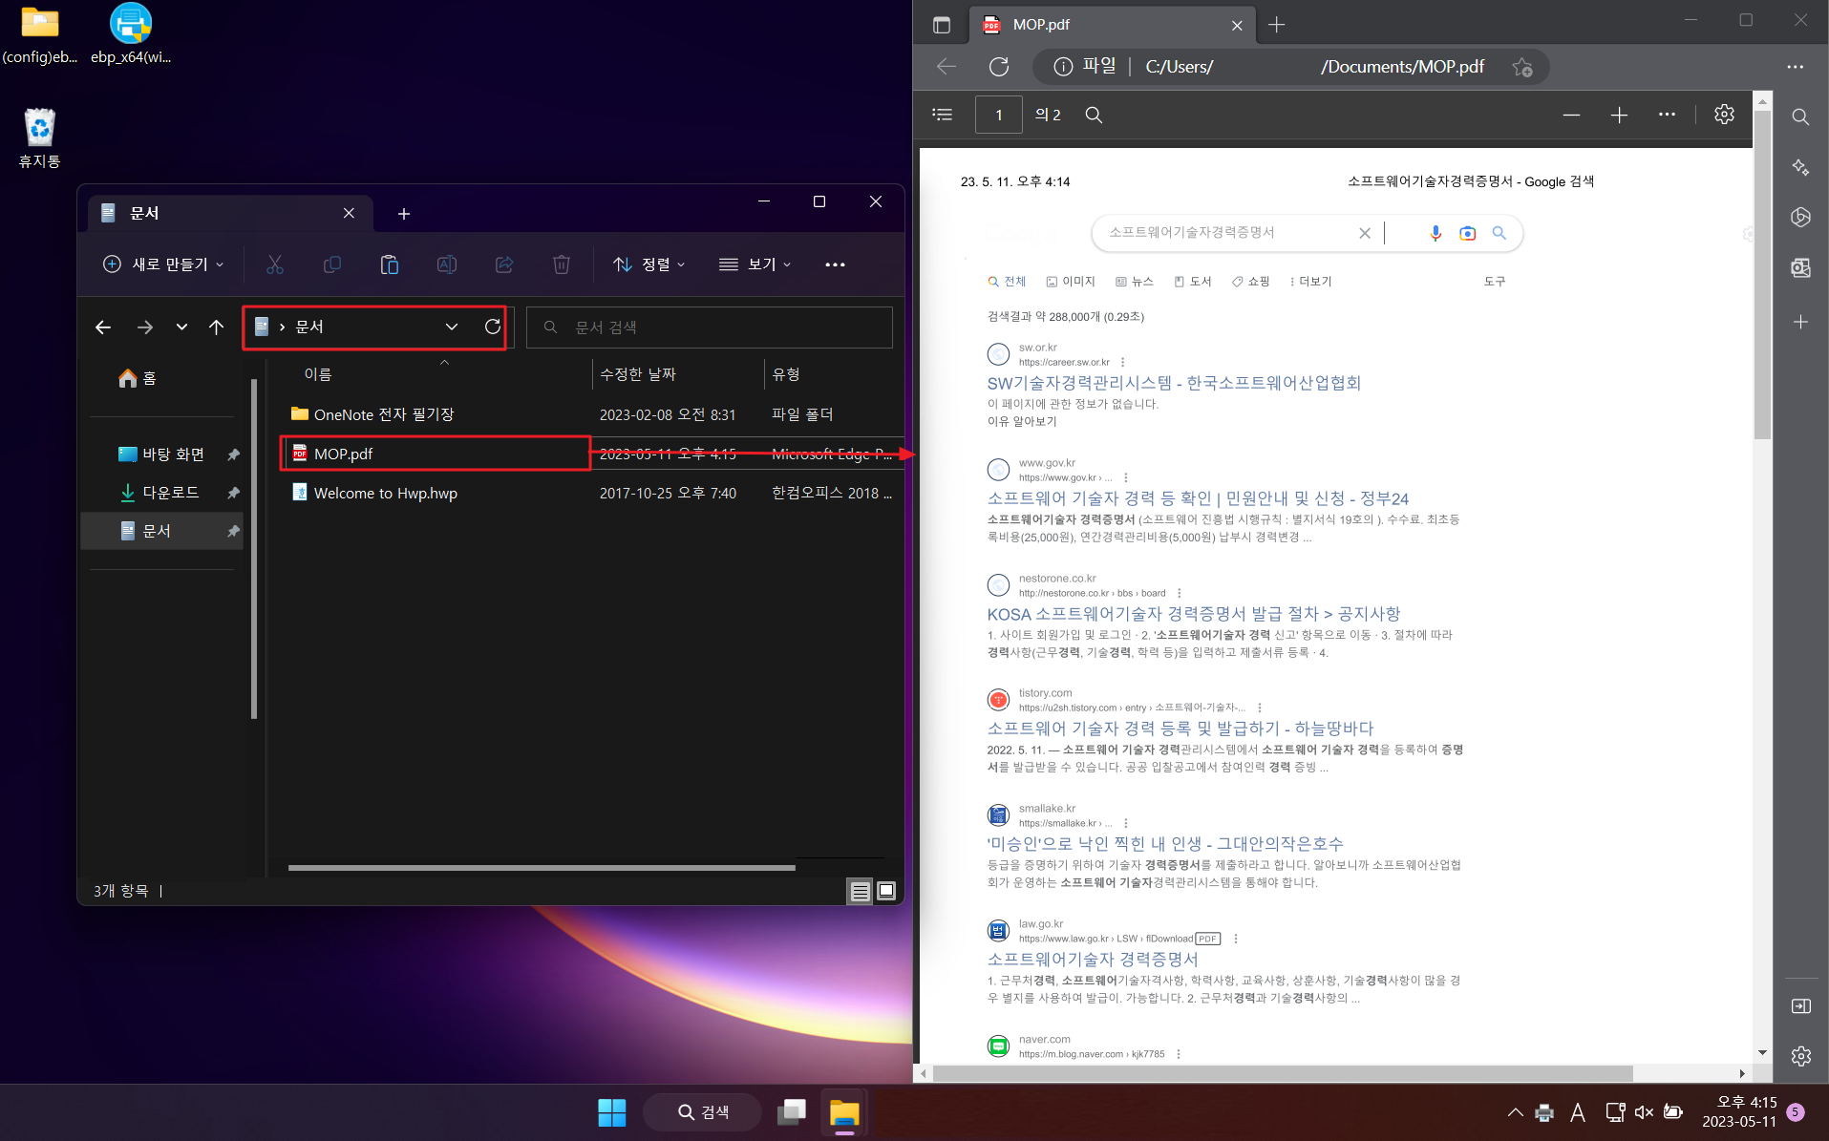Click the PDF vertical scrollbar thumb
This screenshot has height=1141, width=1829.
tap(1762, 275)
